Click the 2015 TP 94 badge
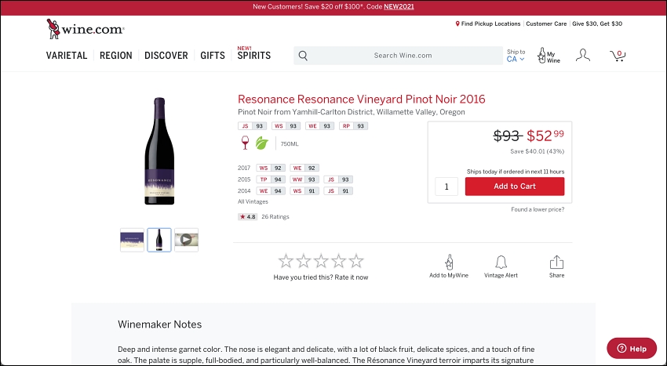 pyautogui.click(x=271, y=179)
